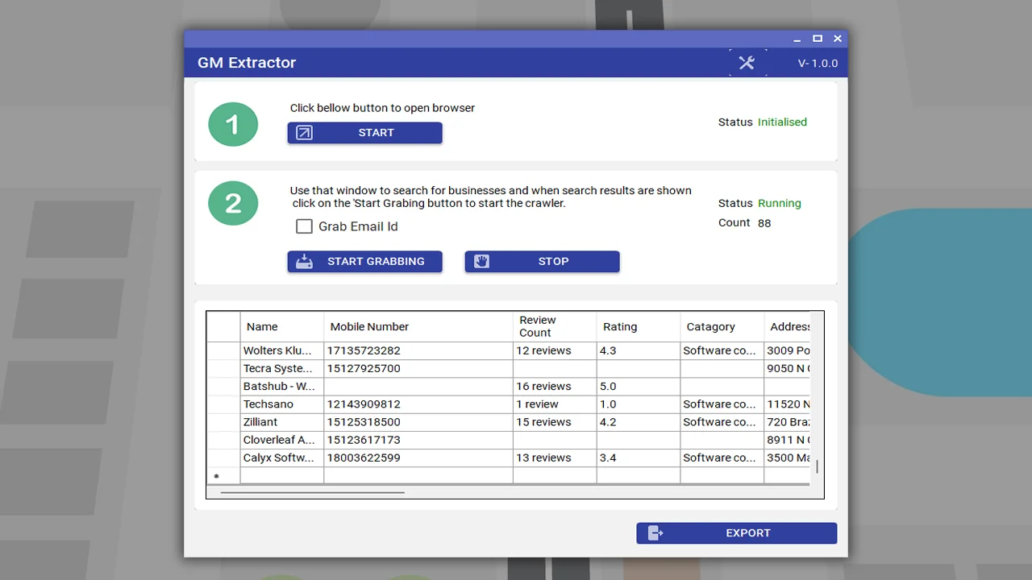
Task: Click the Catagory column header
Action: coord(722,326)
